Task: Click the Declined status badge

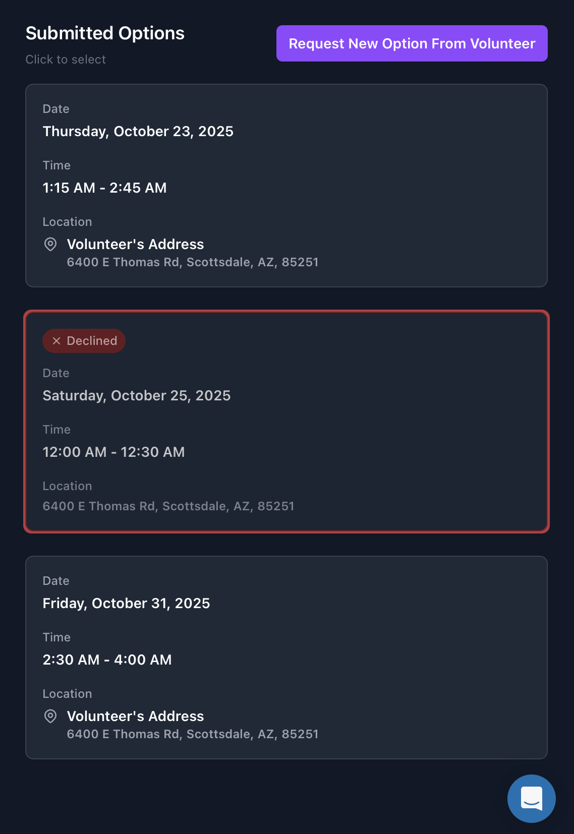Action: [84, 341]
